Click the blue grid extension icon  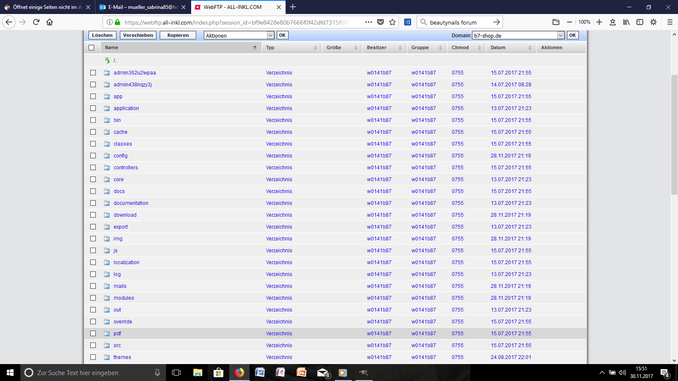[408, 22]
